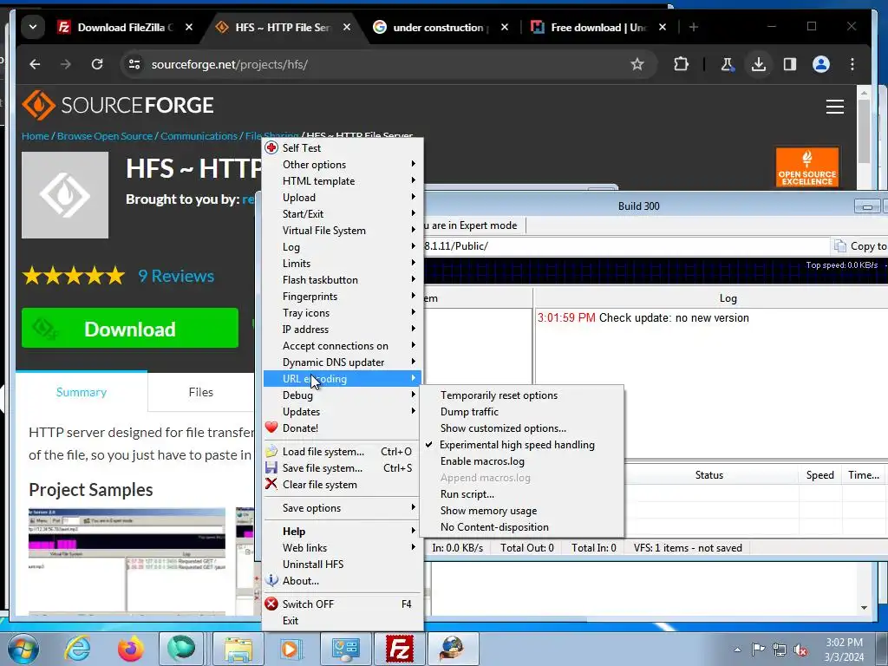The width and height of the screenshot is (888, 666).
Task: Click the SourceForge logo
Action: 118,105
